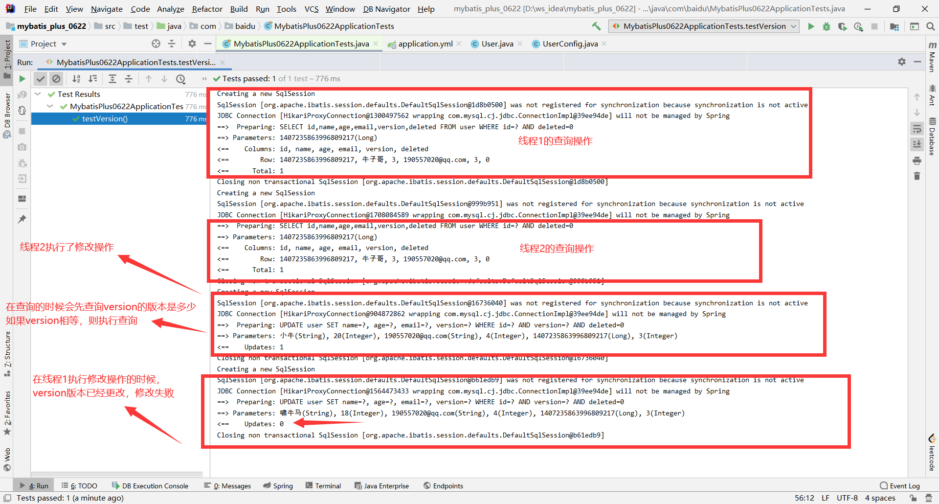The image size is (939, 504).
Task: Open the Refactor menu
Action: pos(207,9)
